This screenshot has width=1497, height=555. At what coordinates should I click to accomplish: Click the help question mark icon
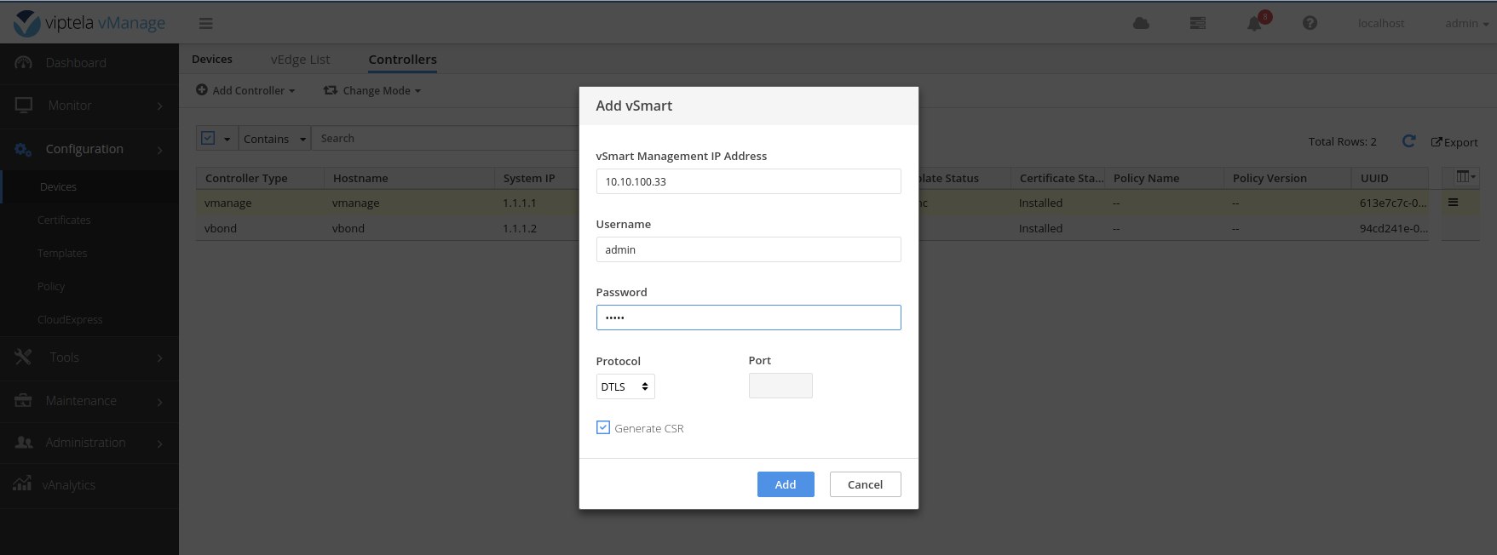1310,24
